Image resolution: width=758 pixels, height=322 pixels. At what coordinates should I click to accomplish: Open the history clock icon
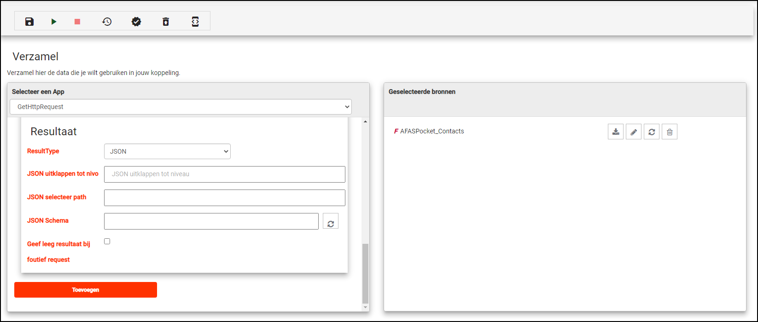point(107,22)
